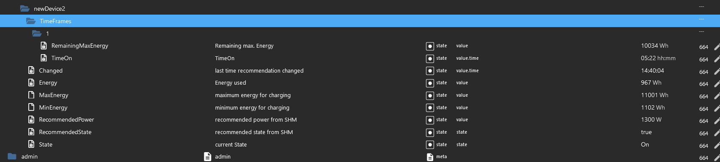
Task: Click the file icon beside MaxEnergy
Action: click(x=31, y=95)
